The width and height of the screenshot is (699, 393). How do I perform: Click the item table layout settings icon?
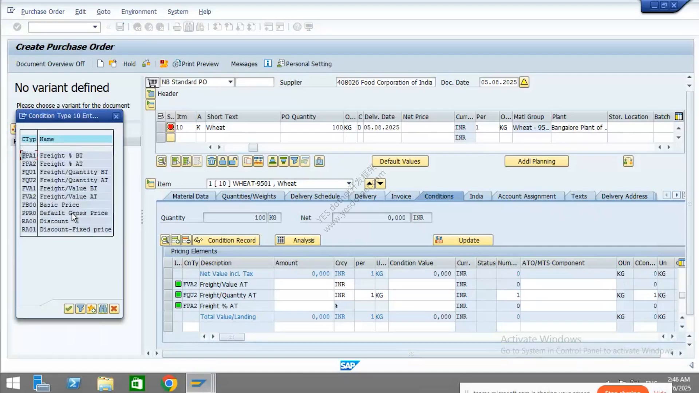[679, 117]
